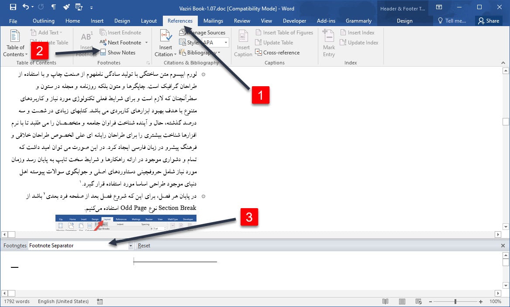This screenshot has width=510, height=307.
Task: Open the Bibliography dropdown
Action: [x=200, y=53]
